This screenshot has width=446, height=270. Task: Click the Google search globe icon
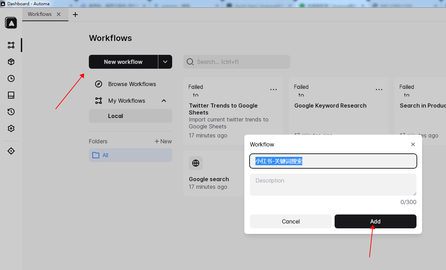click(196, 163)
